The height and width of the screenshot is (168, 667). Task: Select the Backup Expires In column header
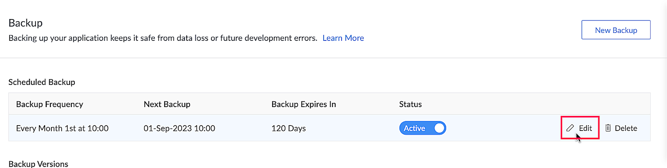tap(304, 104)
